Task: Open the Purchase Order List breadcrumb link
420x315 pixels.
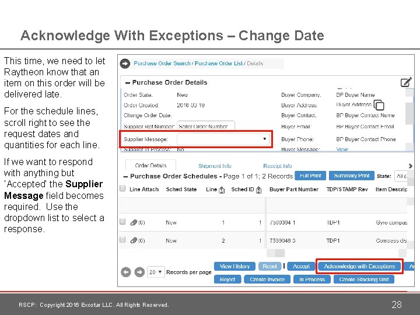Action: (x=219, y=64)
